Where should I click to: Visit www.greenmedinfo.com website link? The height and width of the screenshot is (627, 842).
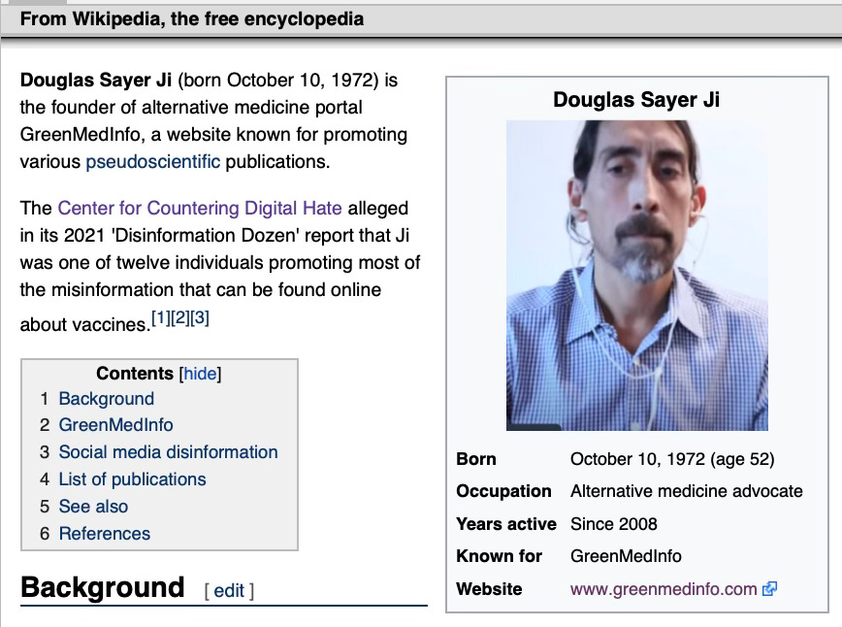coord(664,589)
